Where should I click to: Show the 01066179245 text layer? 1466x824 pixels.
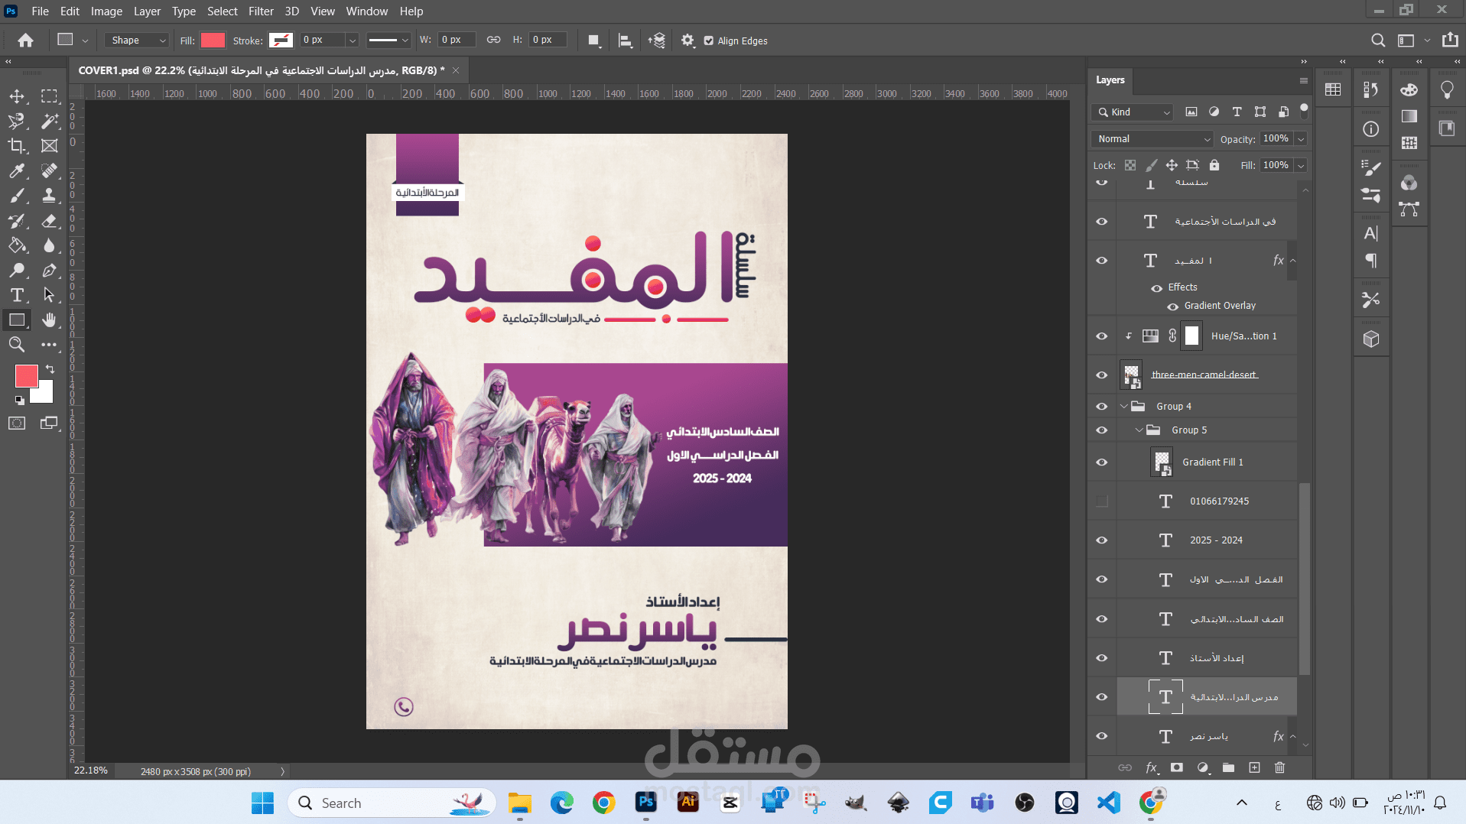[x=1102, y=501]
